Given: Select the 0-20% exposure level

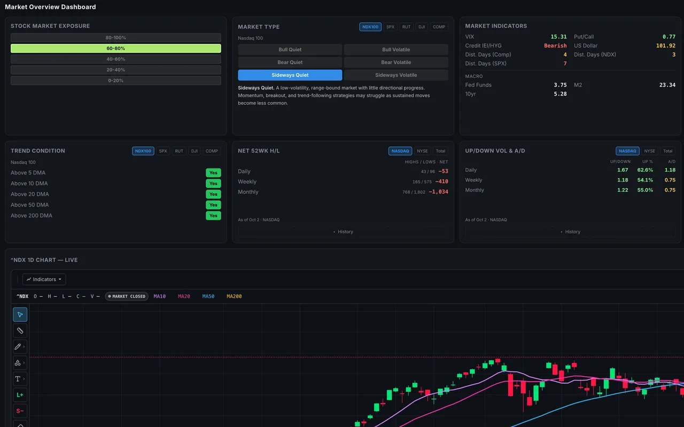Looking at the screenshot, I should tap(116, 81).
